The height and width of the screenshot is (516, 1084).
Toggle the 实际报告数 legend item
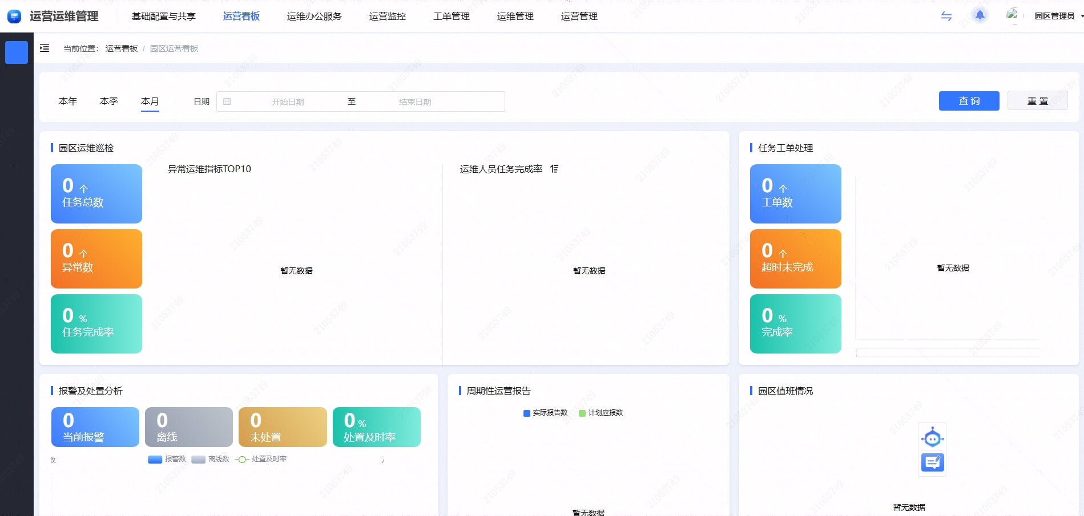[x=545, y=413]
